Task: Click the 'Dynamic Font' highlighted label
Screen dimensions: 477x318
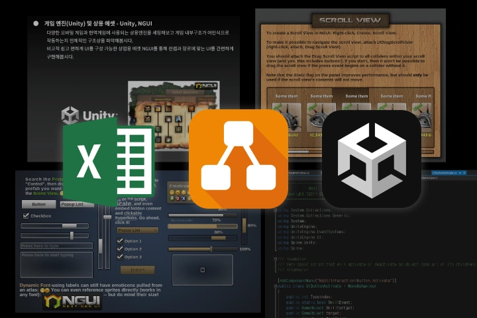Action: [35, 285]
